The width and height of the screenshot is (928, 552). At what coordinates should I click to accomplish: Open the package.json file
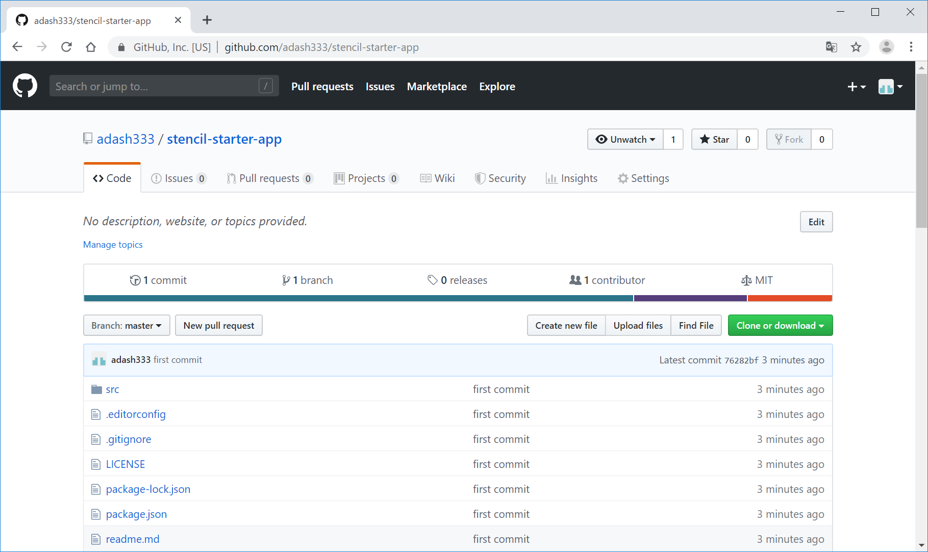click(x=136, y=514)
